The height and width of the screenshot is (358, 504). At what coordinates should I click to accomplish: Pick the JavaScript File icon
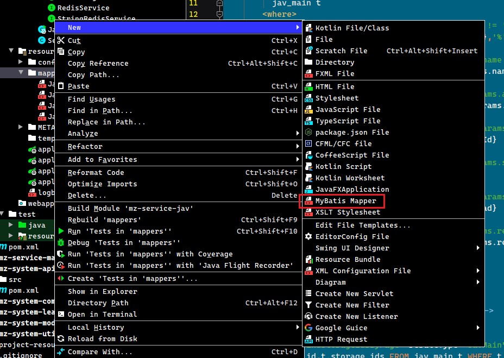[308, 110]
